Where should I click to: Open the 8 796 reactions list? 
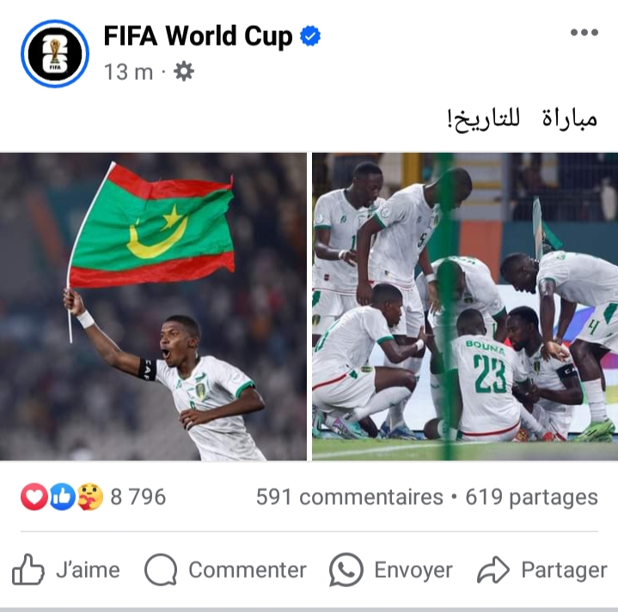138,497
